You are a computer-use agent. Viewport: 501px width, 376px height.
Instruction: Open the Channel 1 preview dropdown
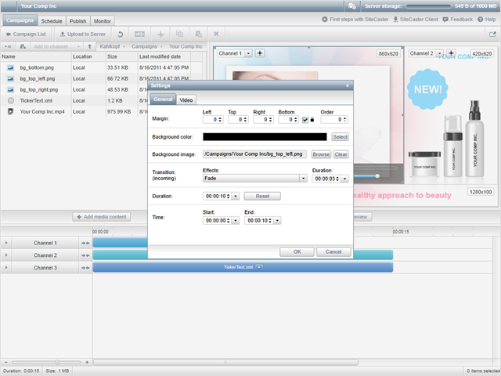click(248, 53)
